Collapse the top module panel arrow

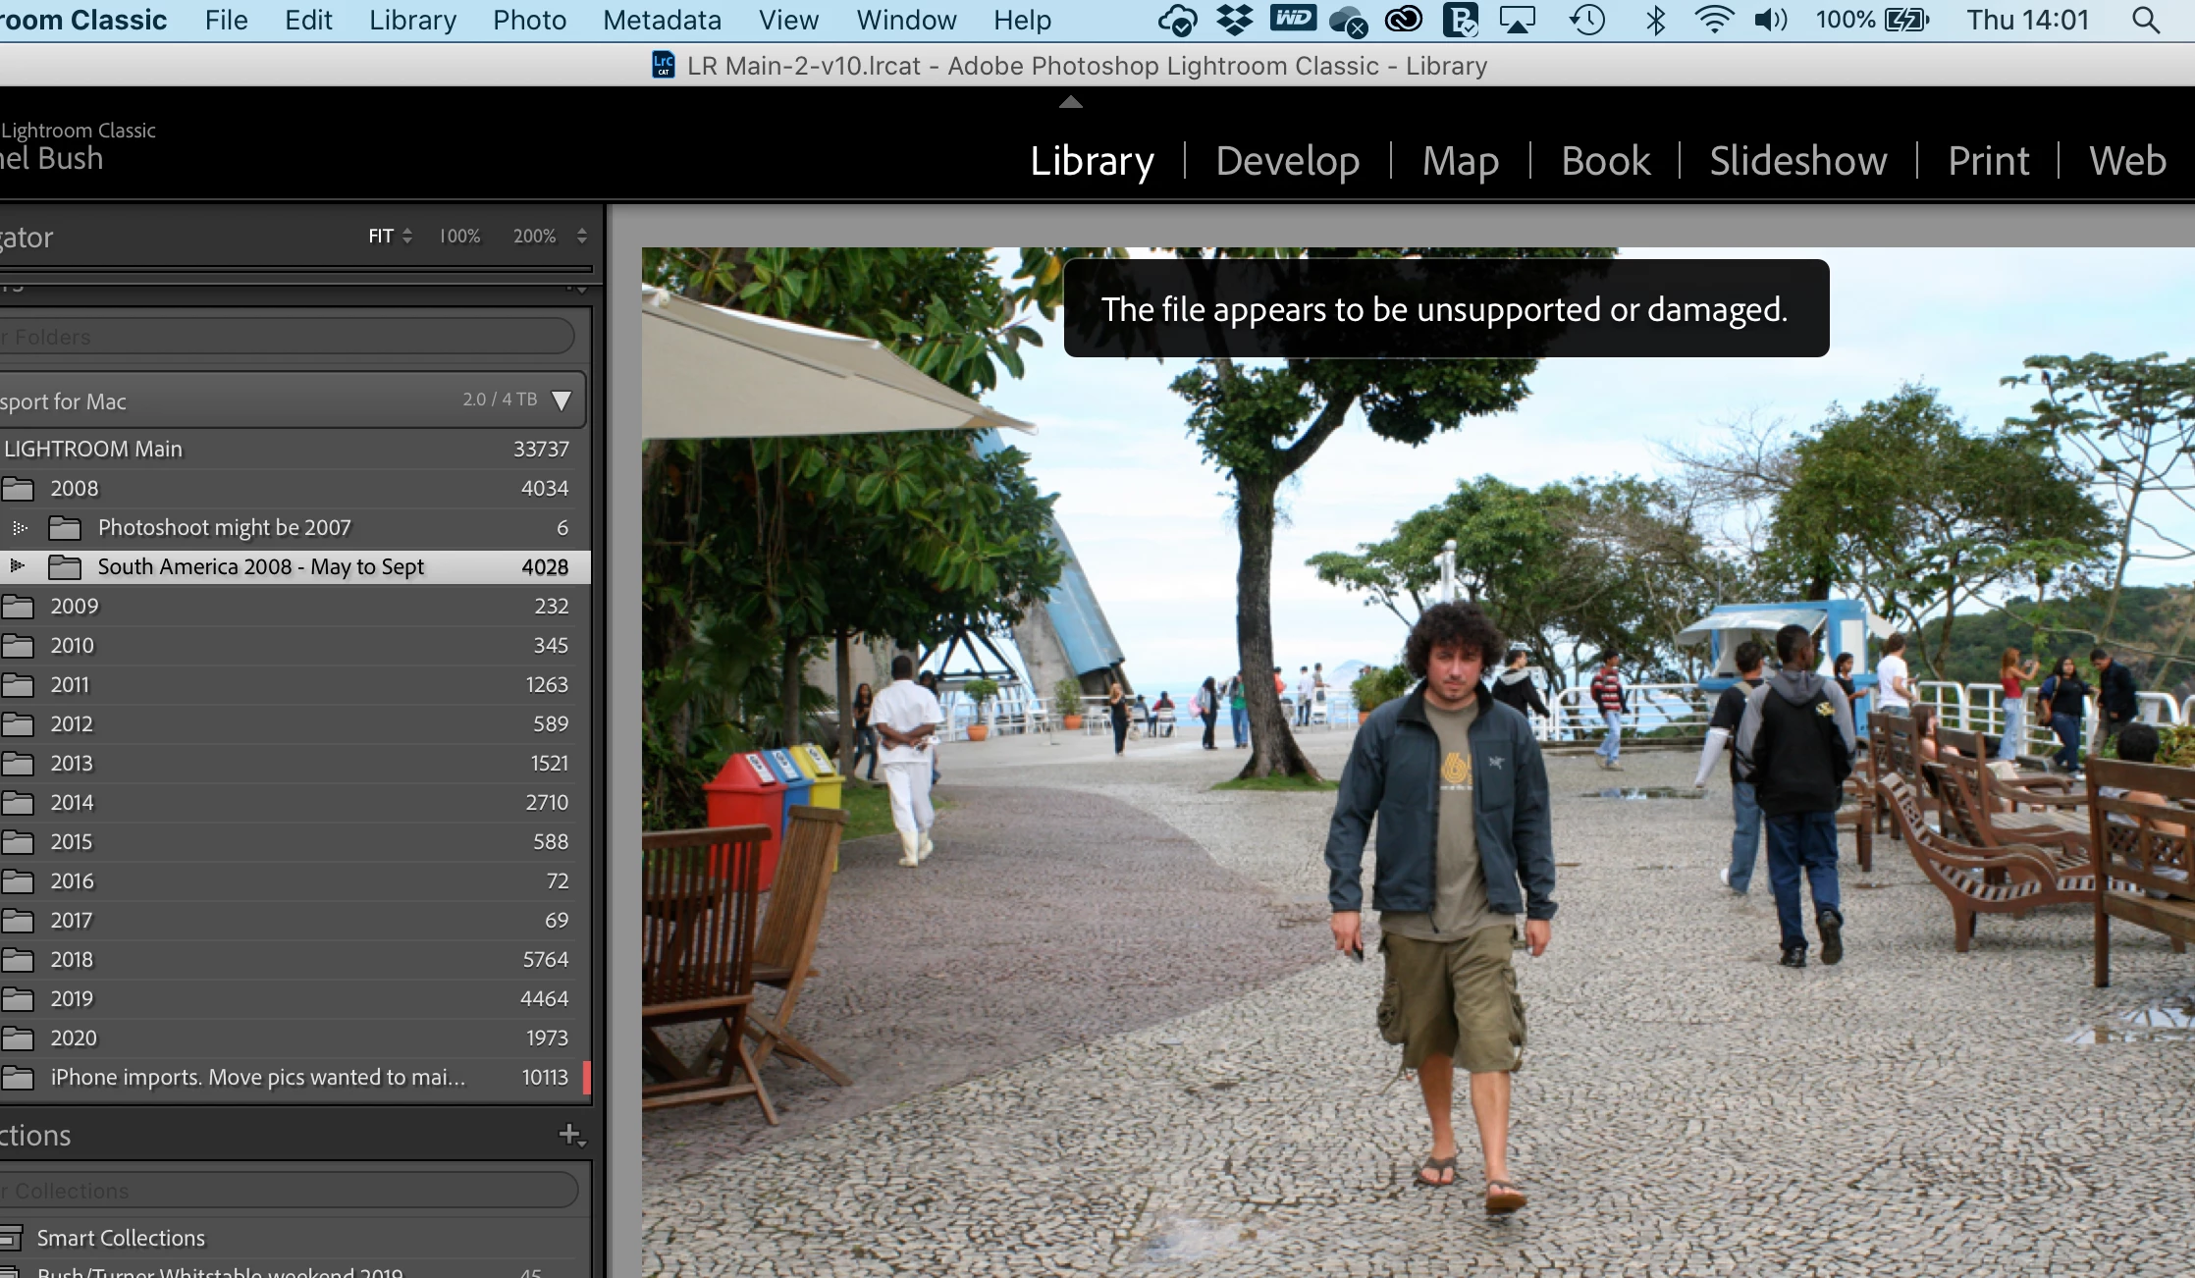tap(1071, 102)
